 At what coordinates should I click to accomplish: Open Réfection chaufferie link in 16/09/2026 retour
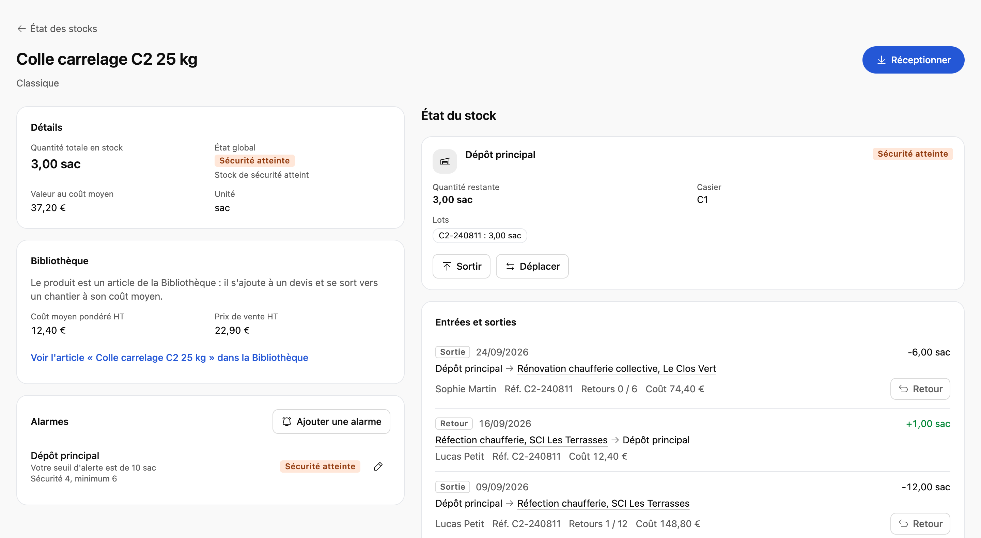tap(521, 440)
